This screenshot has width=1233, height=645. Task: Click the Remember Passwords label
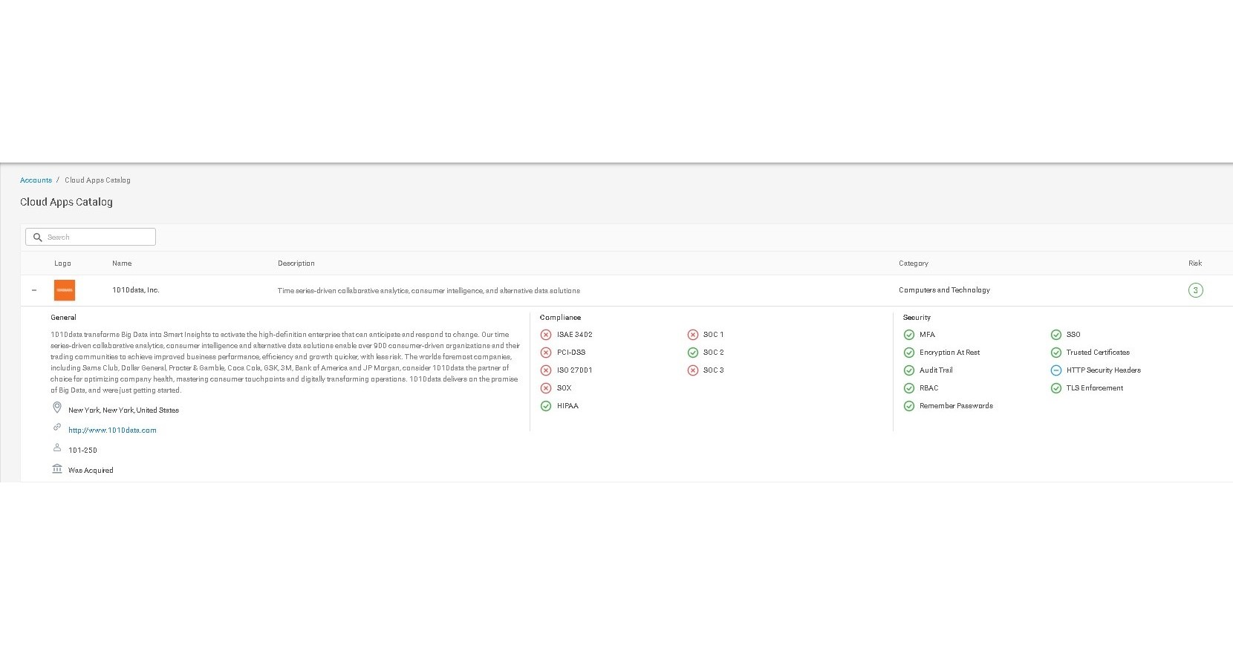tap(956, 406)
